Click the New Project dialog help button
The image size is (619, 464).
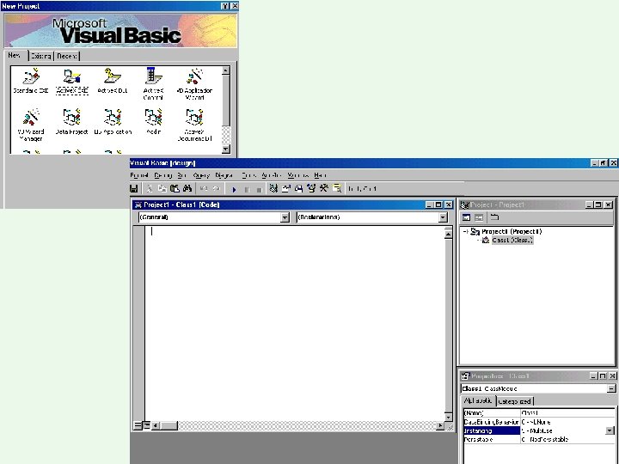[x=225, y=6]
